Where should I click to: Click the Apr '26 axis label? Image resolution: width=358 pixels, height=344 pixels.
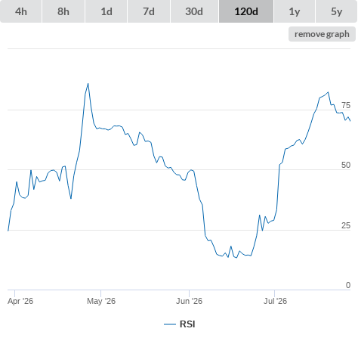[x=20, y=301]
